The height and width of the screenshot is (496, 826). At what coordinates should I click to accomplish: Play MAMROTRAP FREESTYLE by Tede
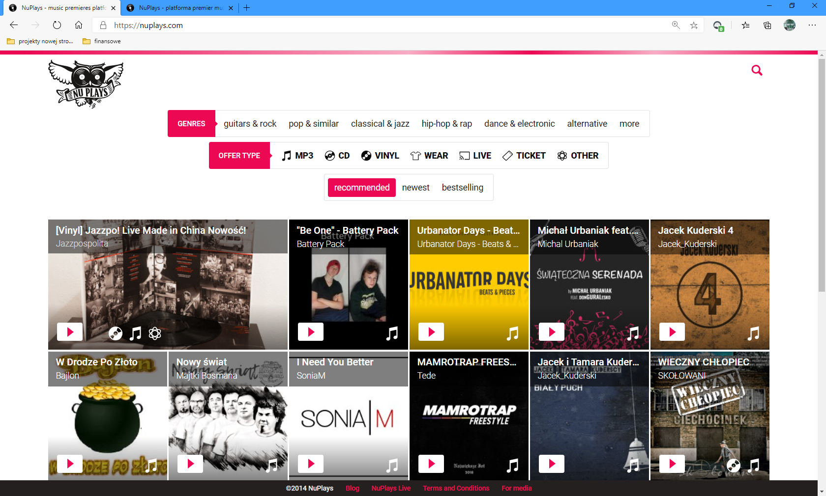coord(431,464)
